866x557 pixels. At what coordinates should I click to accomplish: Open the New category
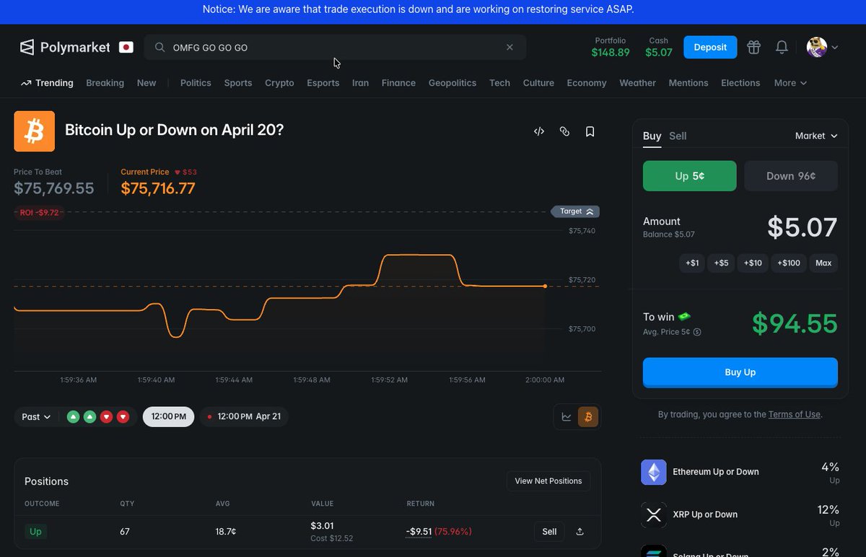click(x=146, y=83)
